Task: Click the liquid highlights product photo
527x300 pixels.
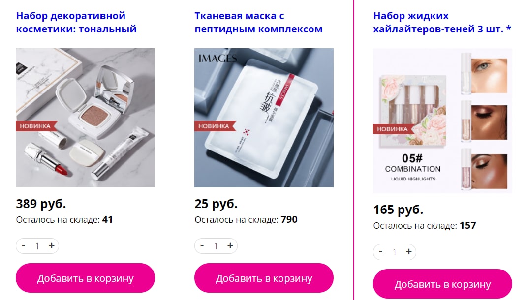Action: coord(443,121)
